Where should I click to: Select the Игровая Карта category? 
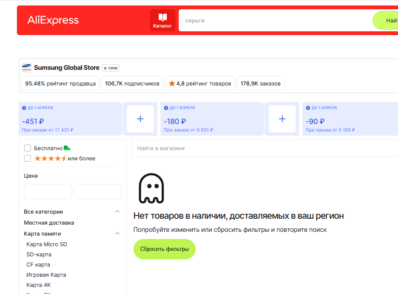(46, 275)
